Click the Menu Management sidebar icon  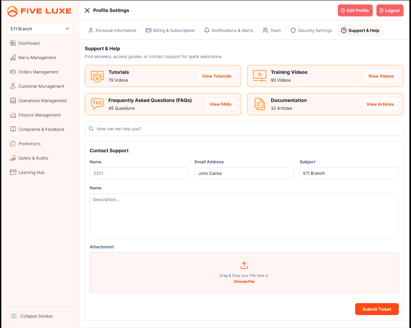(13, 57)
